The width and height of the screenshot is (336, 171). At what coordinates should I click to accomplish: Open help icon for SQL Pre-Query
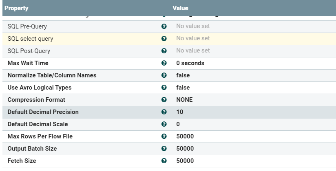(164, 26)
